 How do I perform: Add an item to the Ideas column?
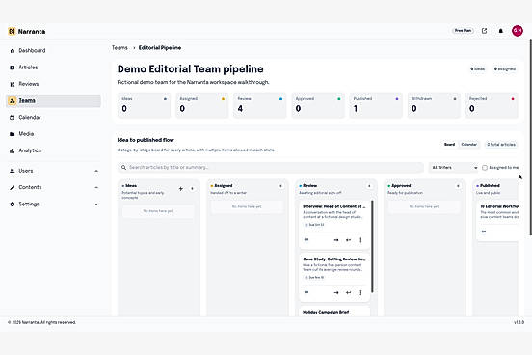[192, 188]
